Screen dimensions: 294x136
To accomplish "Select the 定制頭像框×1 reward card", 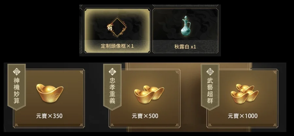I will (x=117, y=31).
